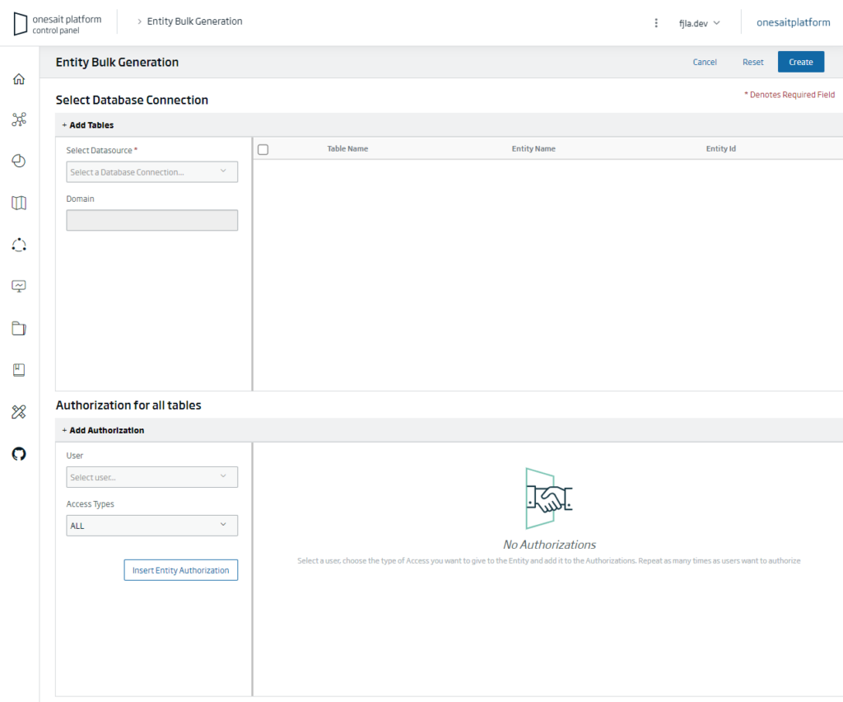This screenshot has width=843, height=702.
Task: Click the breadcrumb chevron before Entity Bulk Generation
Action: pyautogui.click(x=139, y=21)
